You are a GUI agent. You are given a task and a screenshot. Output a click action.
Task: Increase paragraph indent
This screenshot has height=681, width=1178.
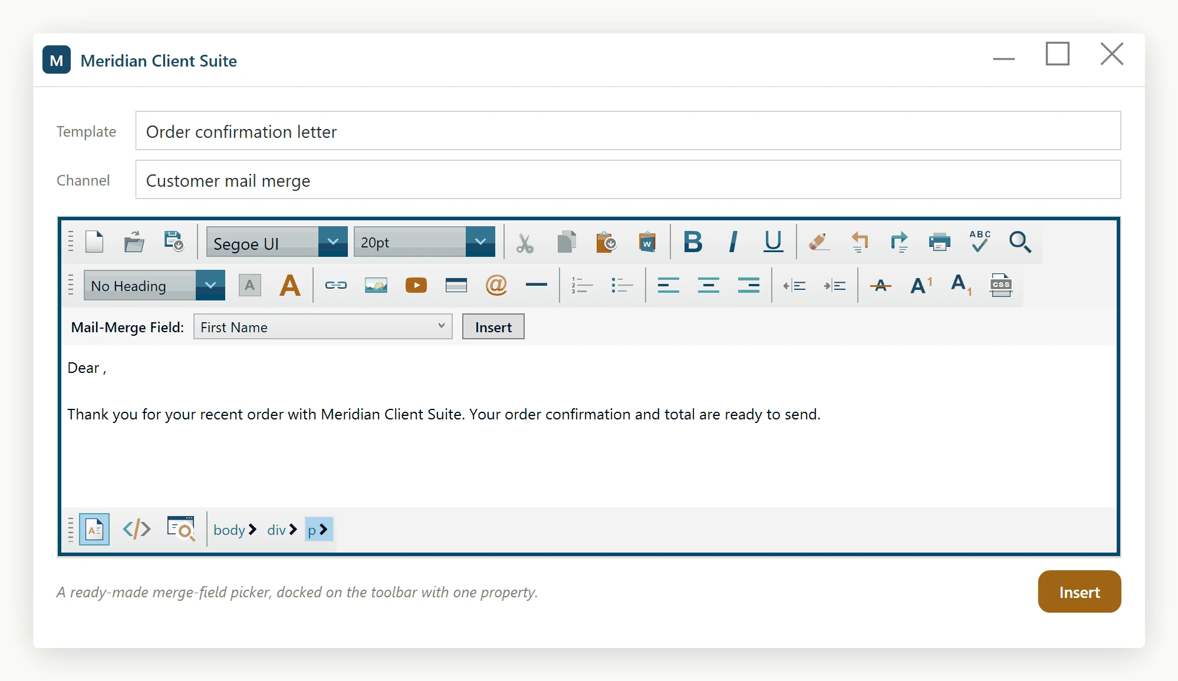coord(835,286)
